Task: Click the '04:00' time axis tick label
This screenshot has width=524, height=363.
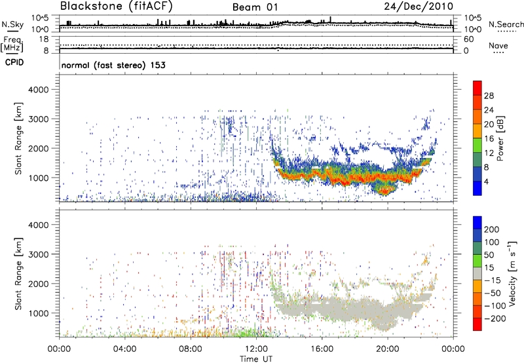Action: click(x=125, y=349)
